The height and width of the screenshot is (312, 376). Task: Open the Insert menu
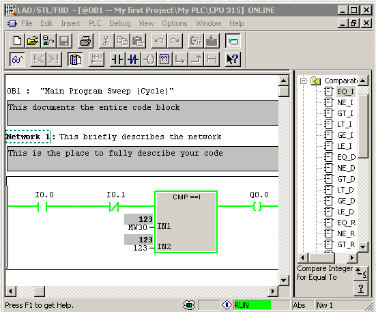70,23
